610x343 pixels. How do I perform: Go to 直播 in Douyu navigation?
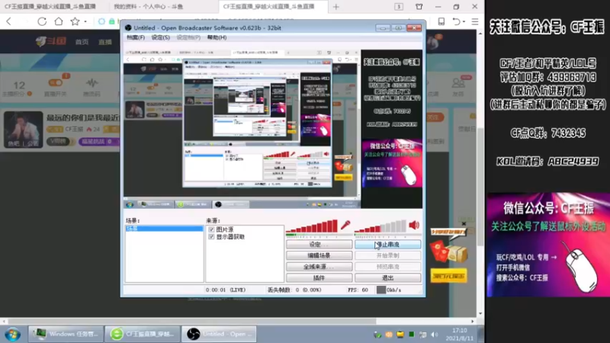105,42
